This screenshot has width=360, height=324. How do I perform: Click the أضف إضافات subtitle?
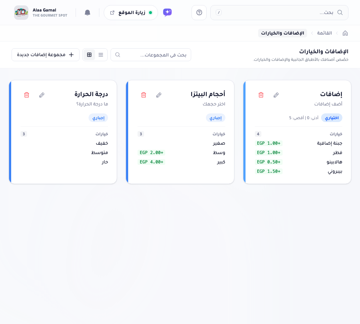tap(328, 104)
